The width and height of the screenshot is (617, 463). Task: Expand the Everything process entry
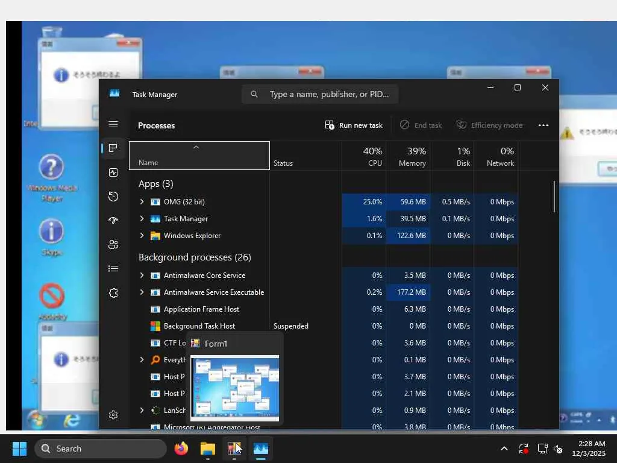pyautogui.click(x=142, y=359)
